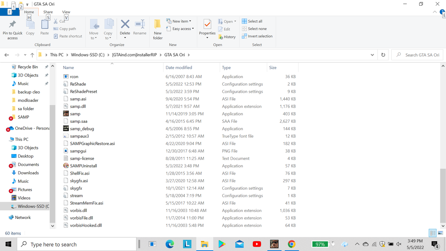
Task: Click the Edit ribbon command
Action: tap(224, 29)
